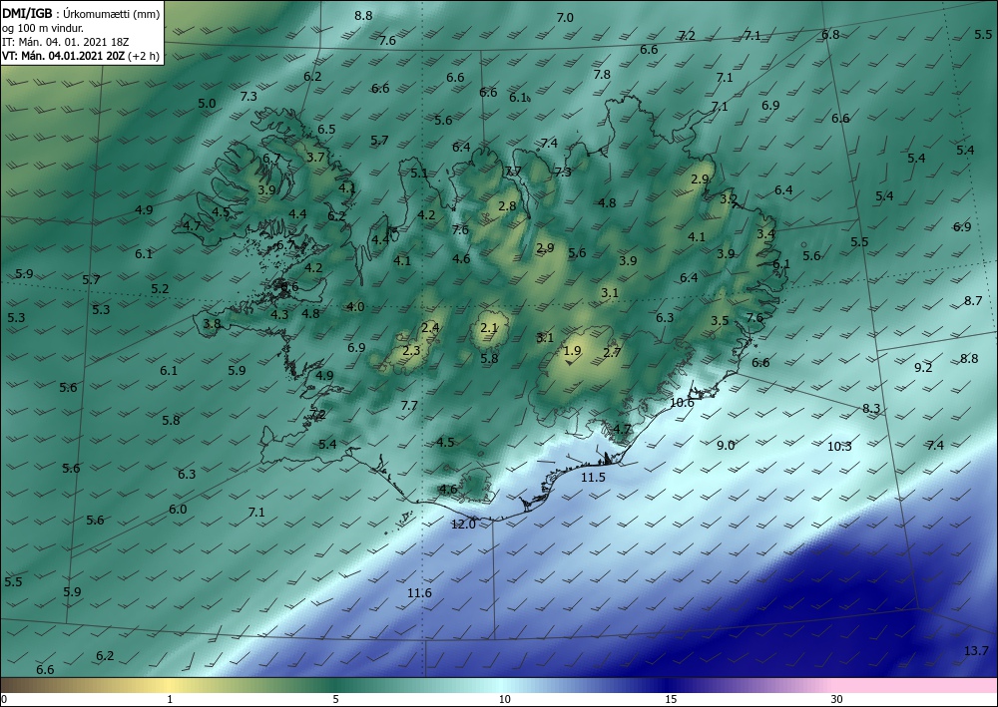Click the 1.9 value over the glacier
Image resolution: width=998 pixels, height=707 pixels.
pos(572,350)
